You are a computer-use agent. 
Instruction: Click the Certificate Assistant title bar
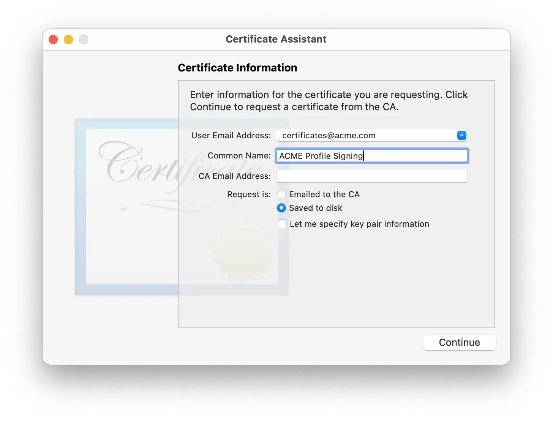pos(276,39)
